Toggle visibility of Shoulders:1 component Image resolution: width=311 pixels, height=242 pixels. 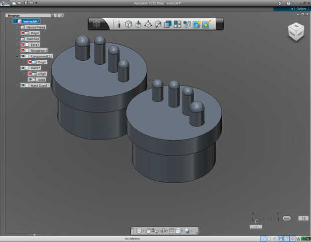23,50
